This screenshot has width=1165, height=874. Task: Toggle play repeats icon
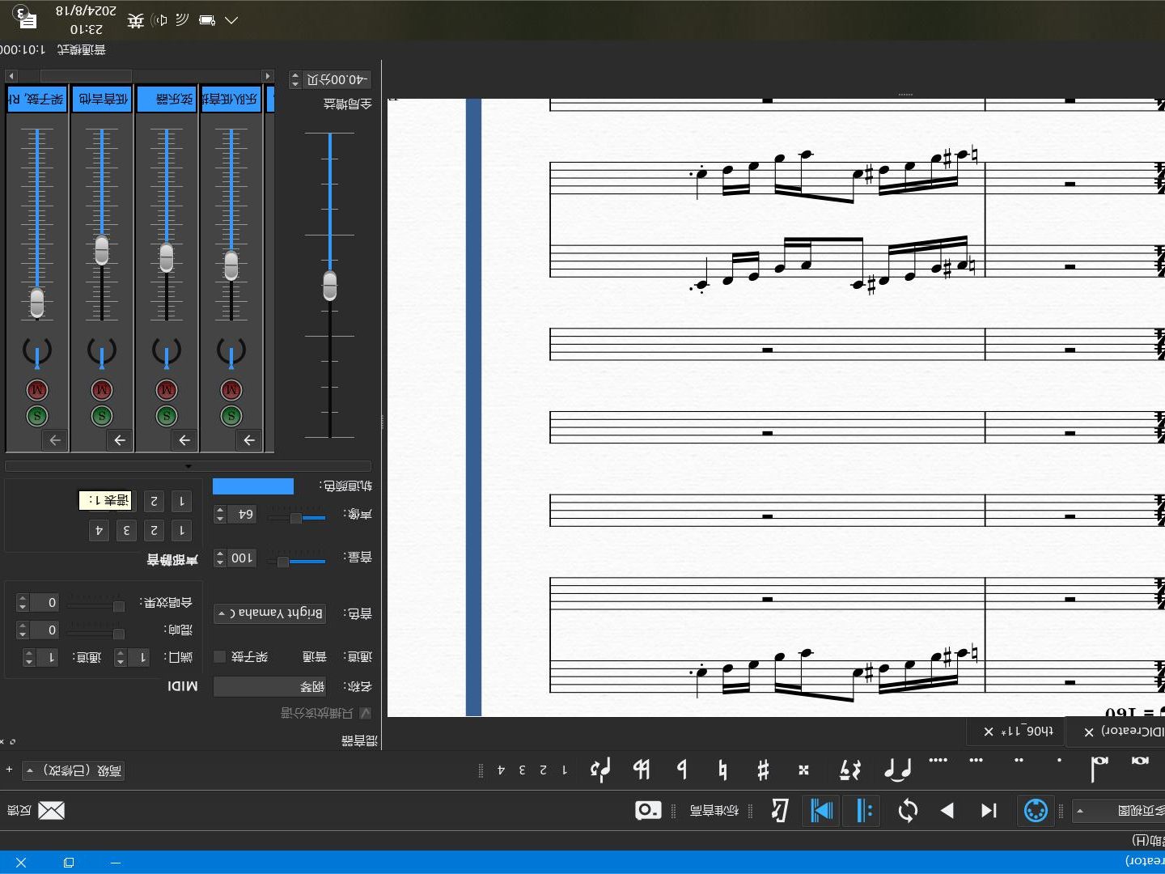coord(864,810)
